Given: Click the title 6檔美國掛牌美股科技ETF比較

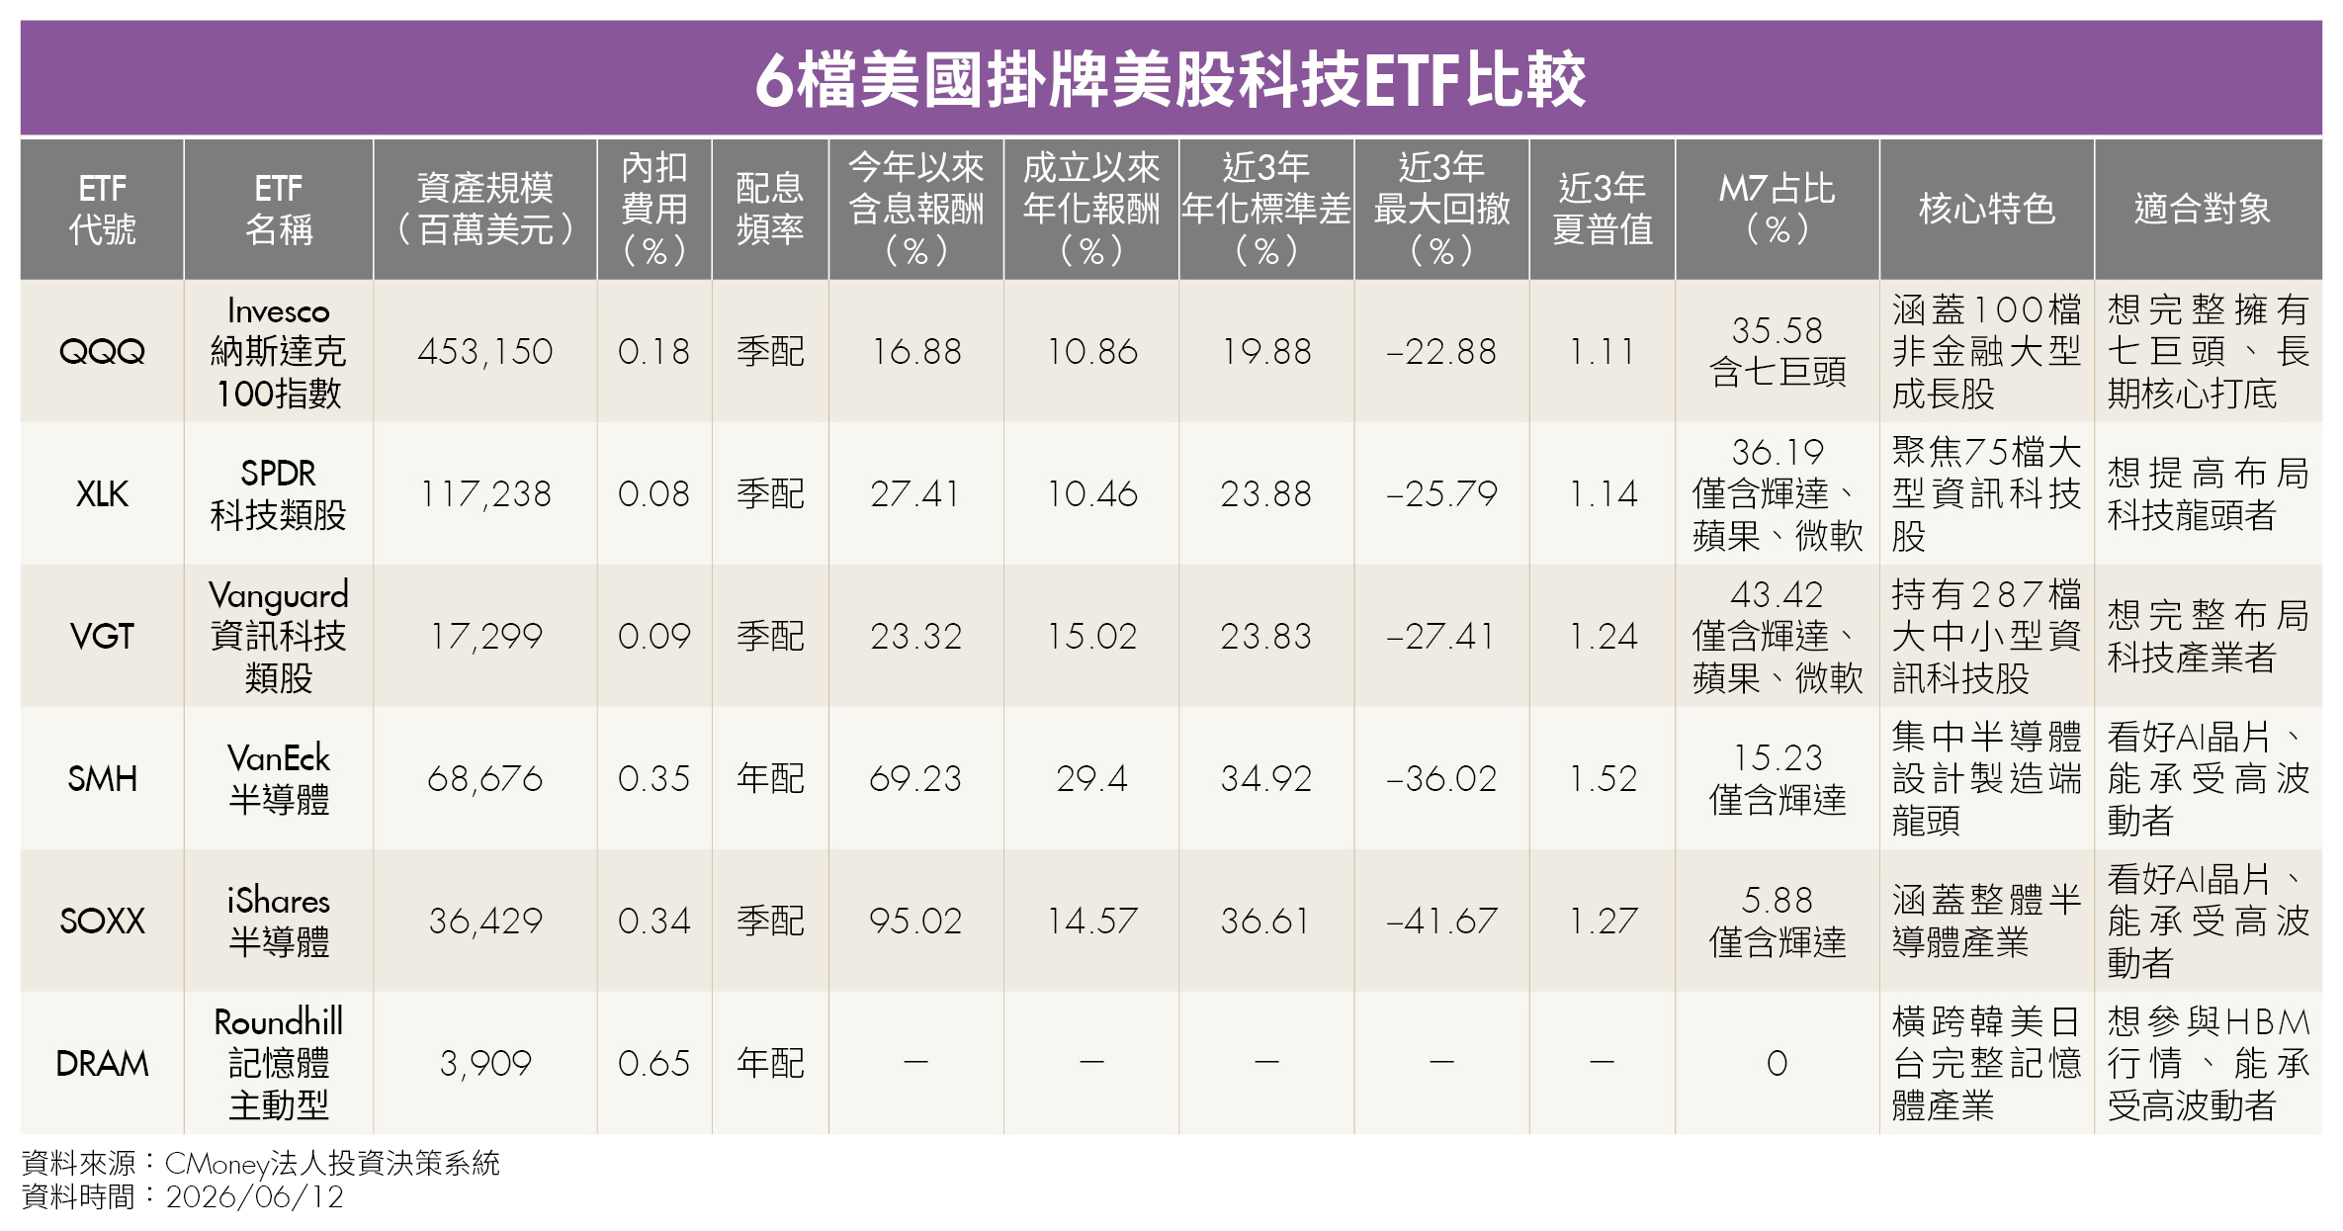Looking at the screenshot, I should (x=1171, y=80).
